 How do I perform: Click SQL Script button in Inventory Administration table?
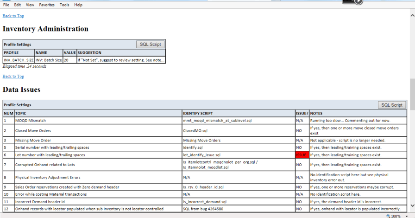(x=151, y=44)
